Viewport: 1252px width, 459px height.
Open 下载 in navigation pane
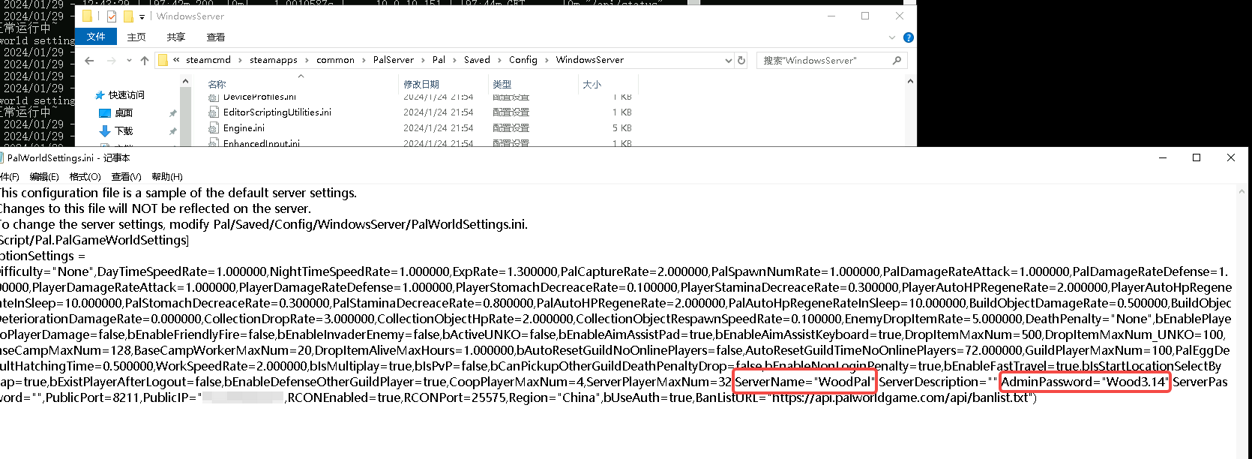124,131
